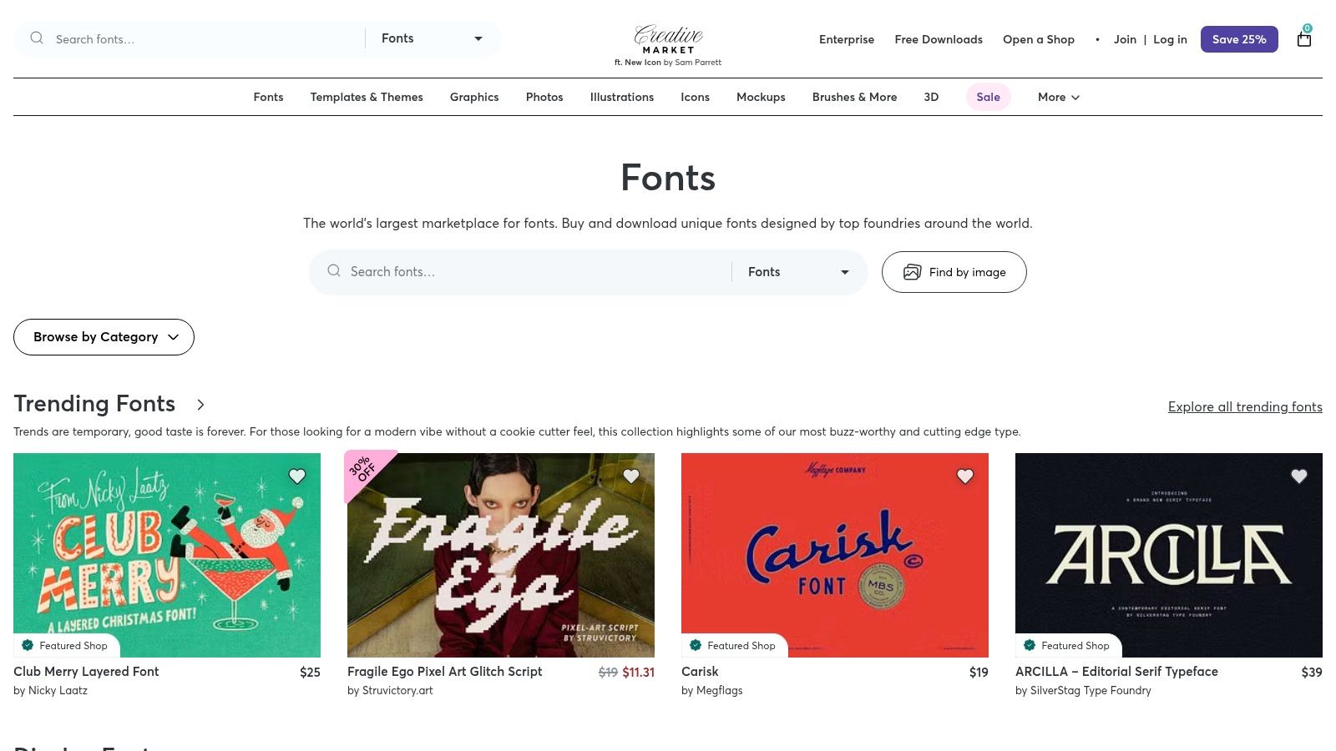Click the arrow next to Trending Fonts heading
This screenshot has height=751, width=1336.
pyautogui.click(x=200, y=405)
